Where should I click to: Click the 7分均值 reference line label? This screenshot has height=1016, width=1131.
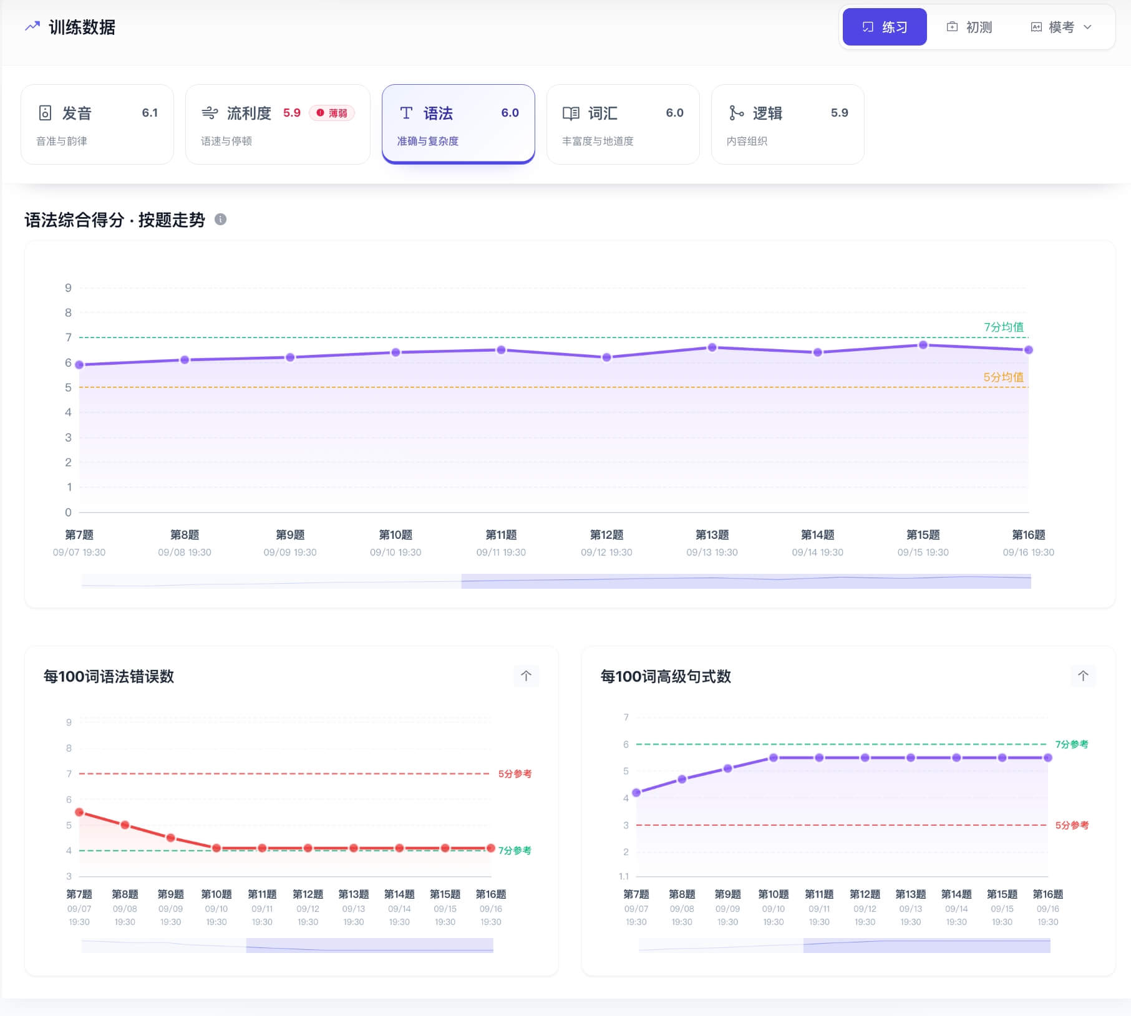point(1003,327)
